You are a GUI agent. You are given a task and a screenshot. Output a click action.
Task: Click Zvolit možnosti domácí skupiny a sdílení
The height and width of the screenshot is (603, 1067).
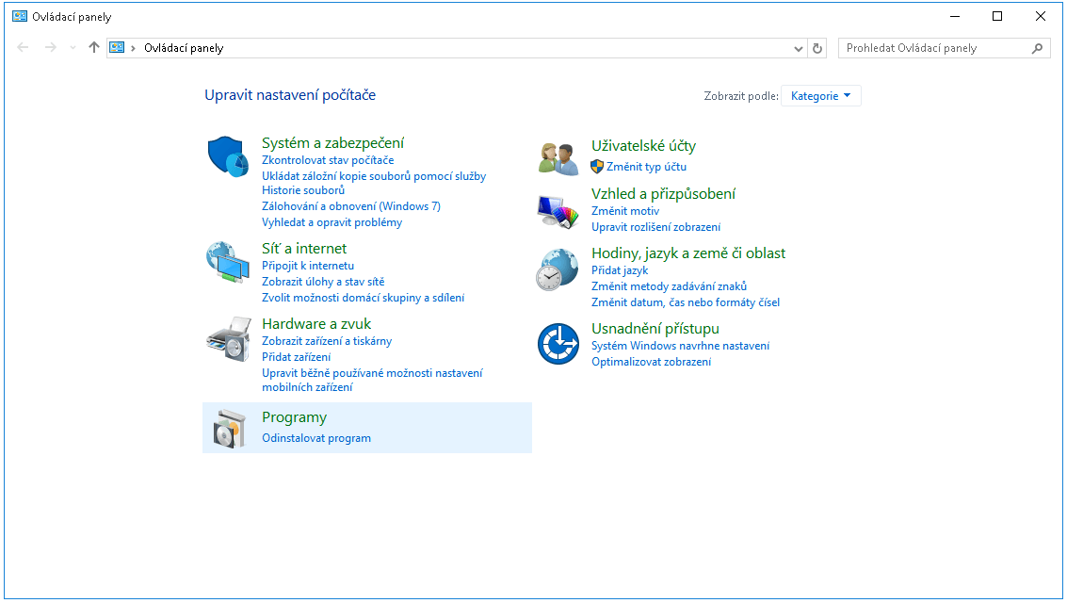[x=364, y=298]
